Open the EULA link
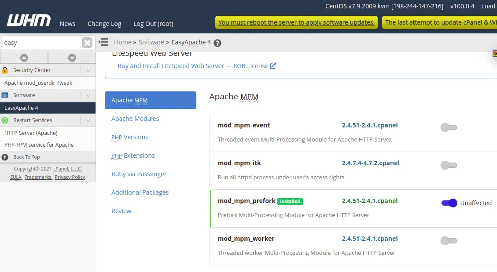 16,177
